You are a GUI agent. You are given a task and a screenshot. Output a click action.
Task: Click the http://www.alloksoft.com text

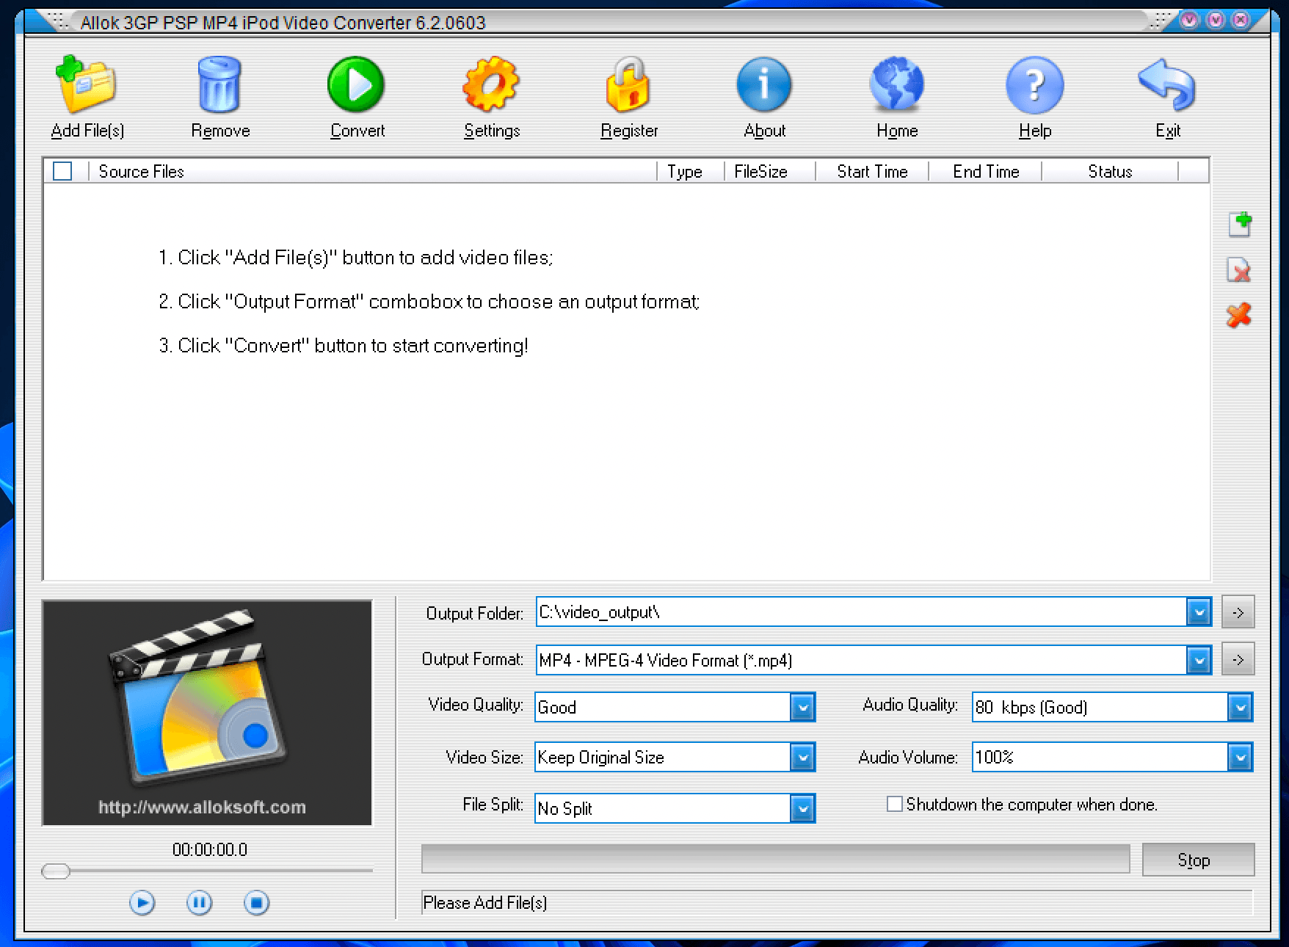(x=202, y=807)
